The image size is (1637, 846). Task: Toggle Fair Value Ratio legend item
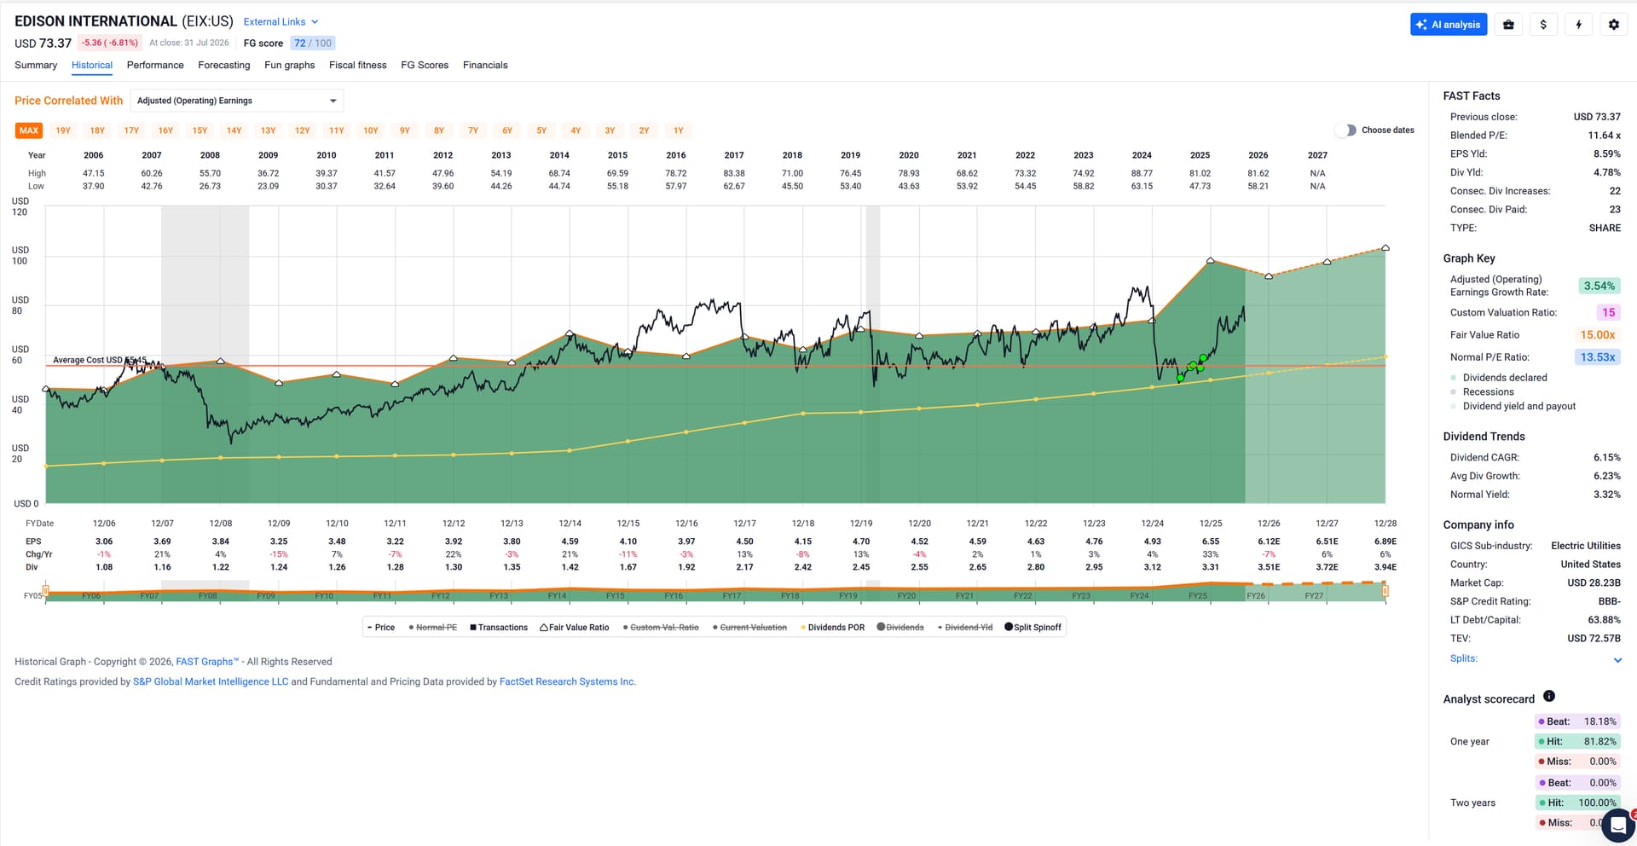(x=575, y=628)
